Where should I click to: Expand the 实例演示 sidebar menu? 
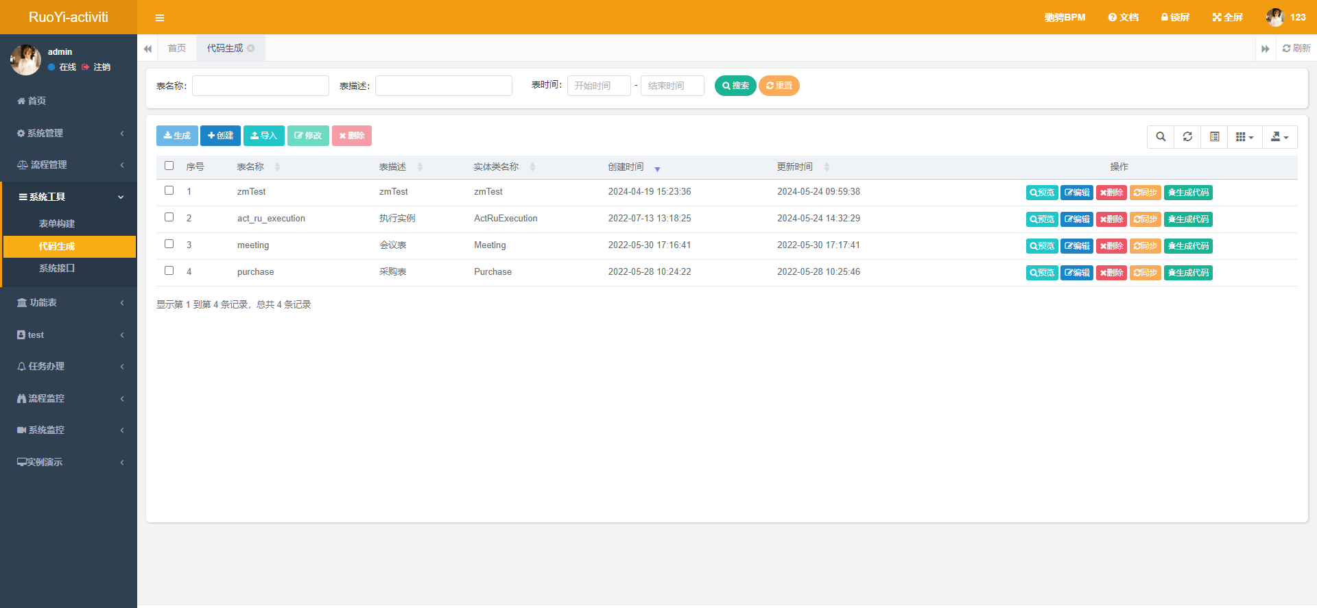[69, 462]
